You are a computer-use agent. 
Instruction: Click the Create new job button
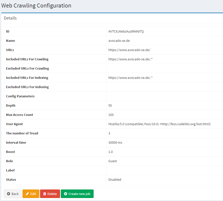point(77,194)
